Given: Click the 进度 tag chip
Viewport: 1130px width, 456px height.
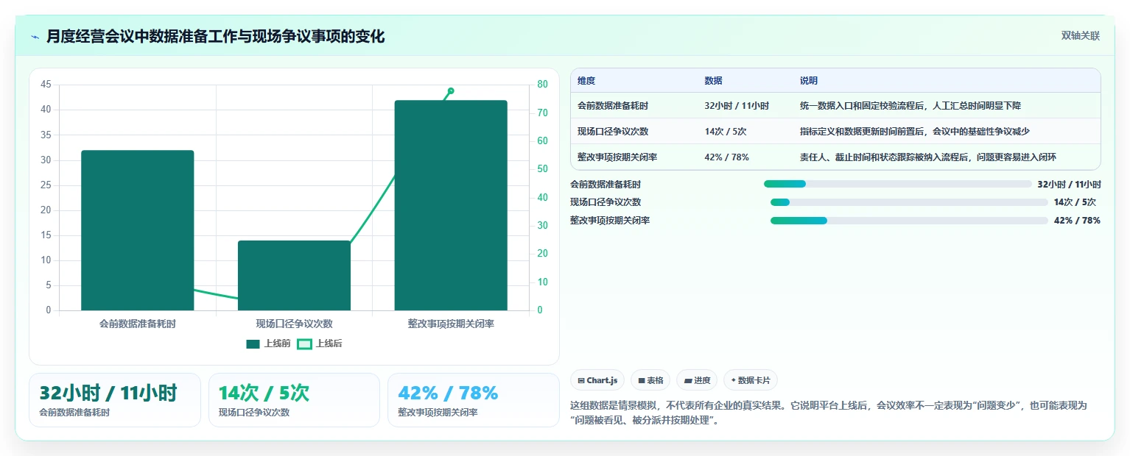Looking at the screenshot, I should click(697, 380).
